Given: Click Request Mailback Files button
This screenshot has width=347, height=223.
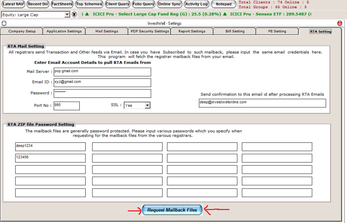Looking at the screenshot, I should click(172, 210).
